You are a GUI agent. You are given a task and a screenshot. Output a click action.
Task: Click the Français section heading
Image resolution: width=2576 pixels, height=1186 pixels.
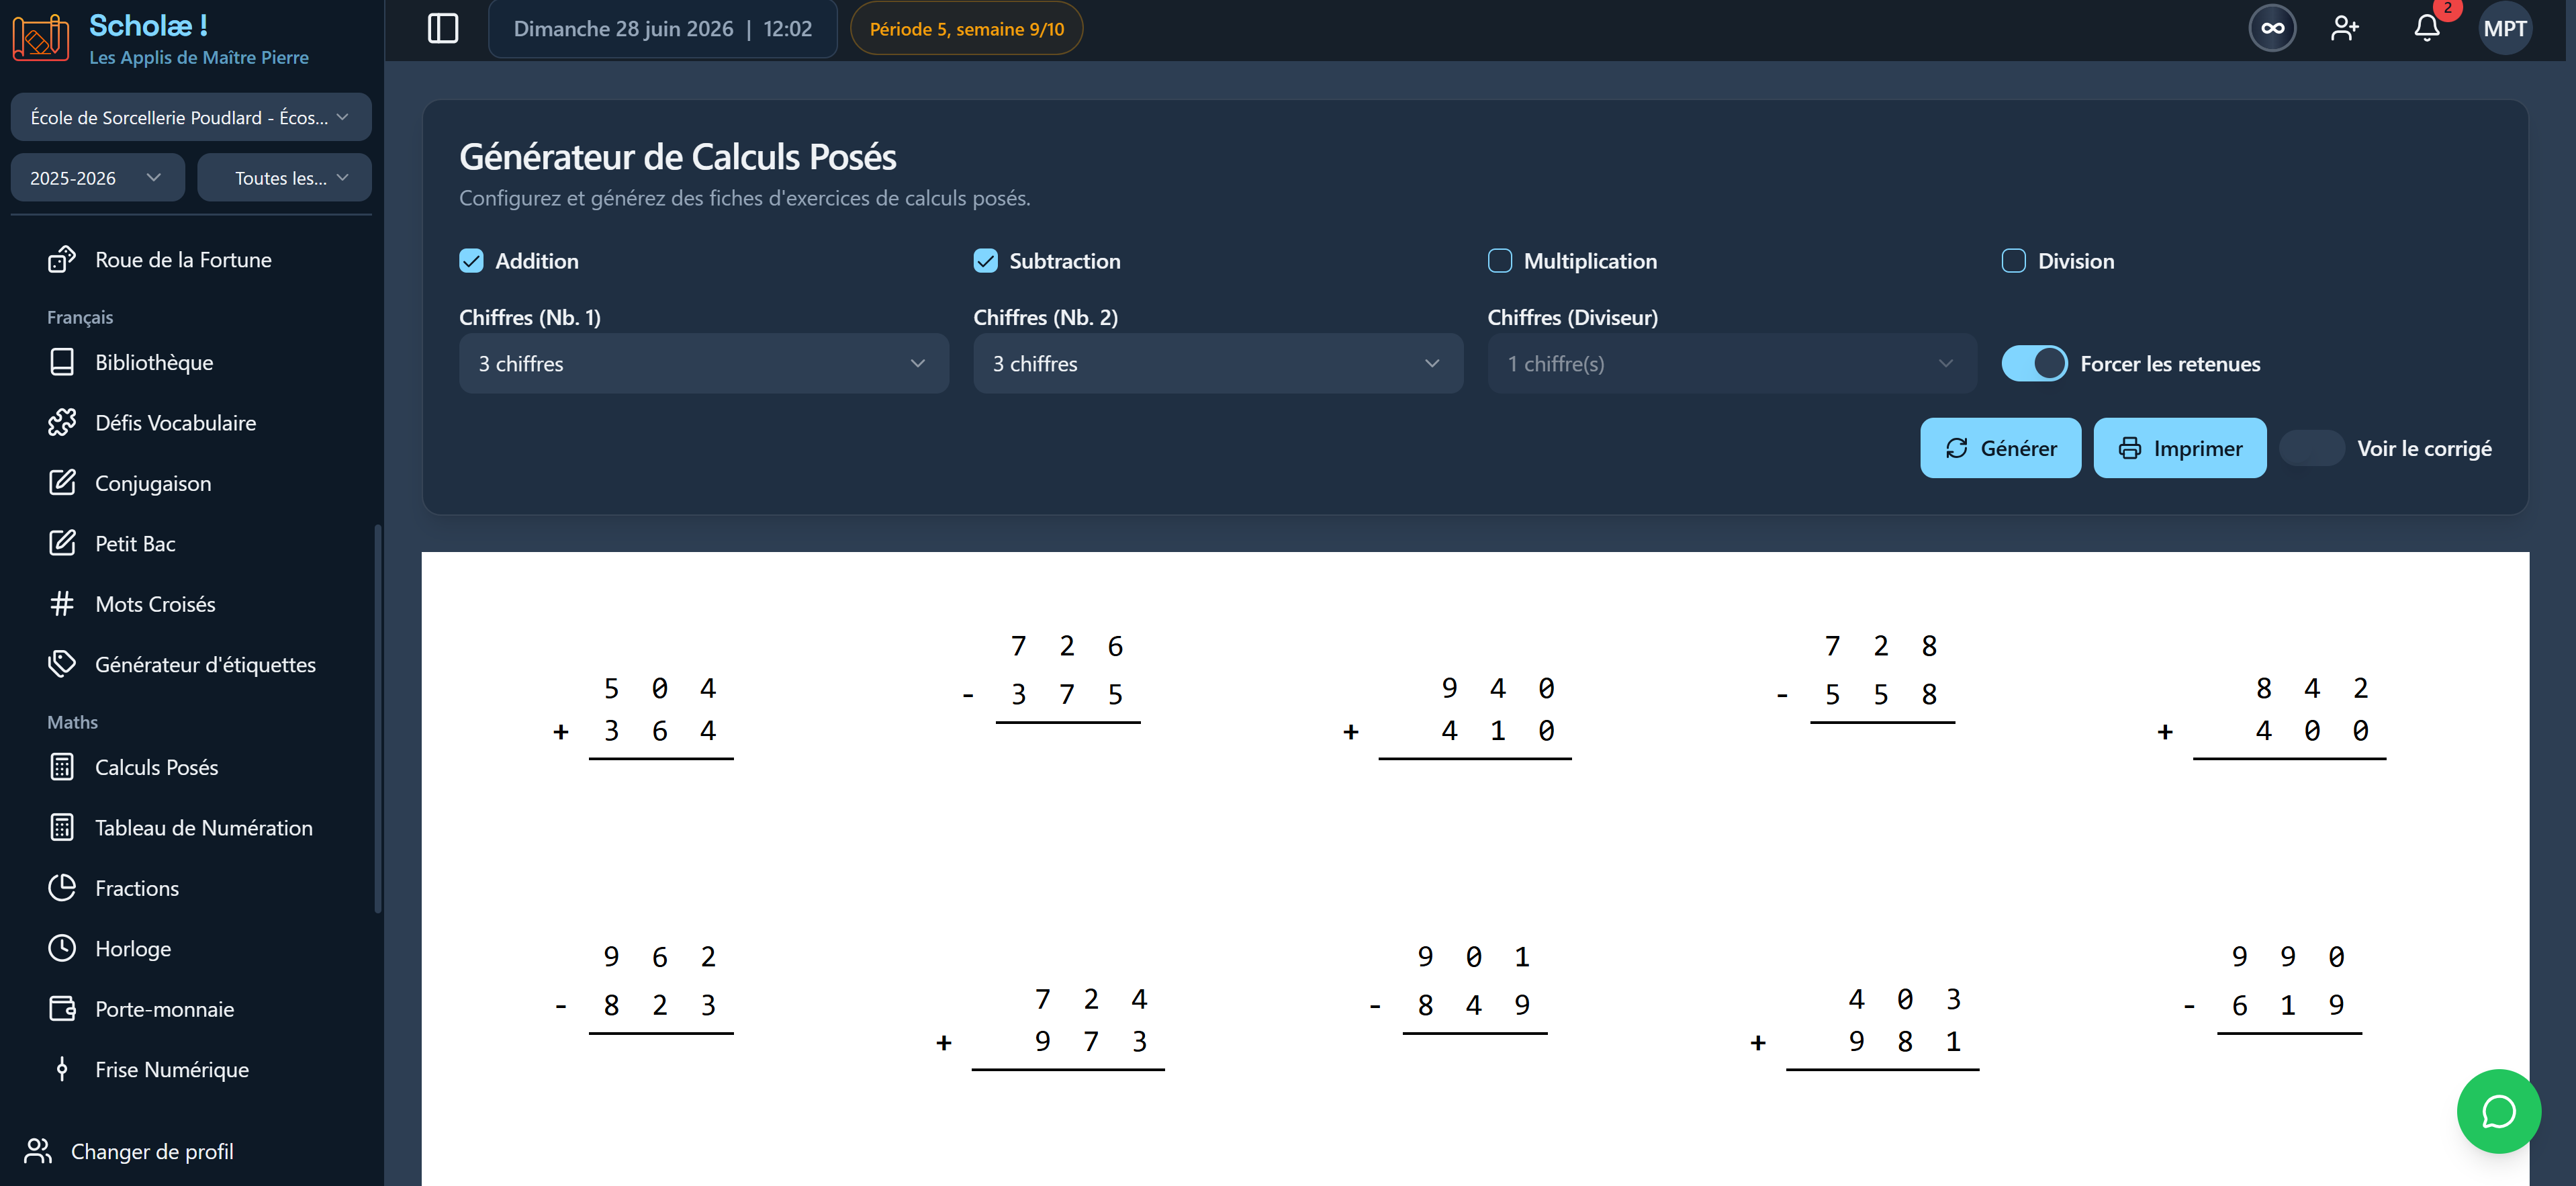tap(80, 317)
